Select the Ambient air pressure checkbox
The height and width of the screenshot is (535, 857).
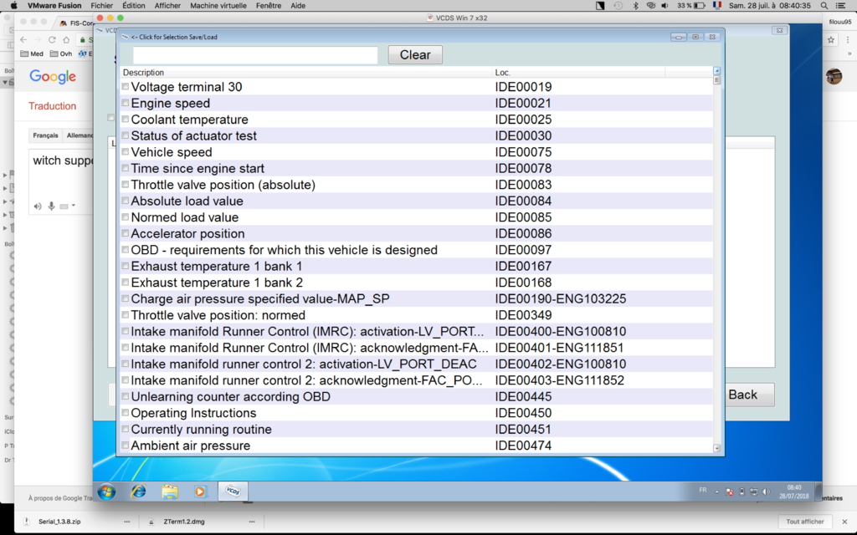pyautogui.click(x=126, y=446)
